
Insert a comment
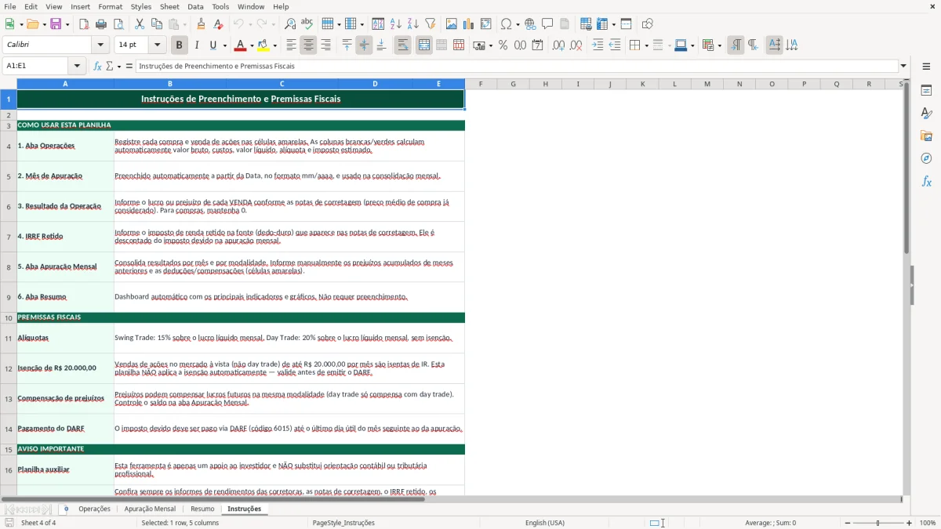point(547,24)
